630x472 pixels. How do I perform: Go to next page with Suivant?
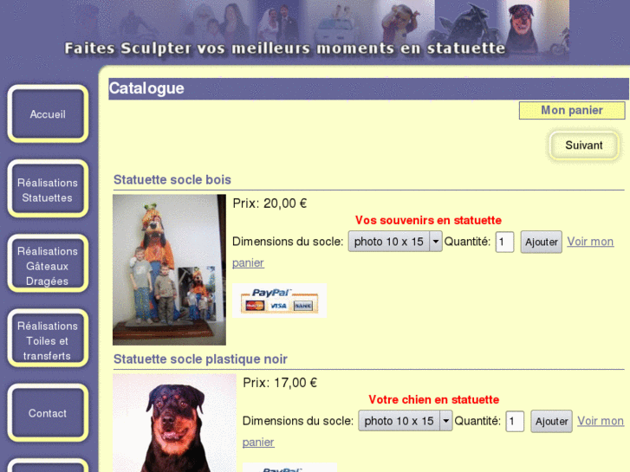tap(584, 145)
